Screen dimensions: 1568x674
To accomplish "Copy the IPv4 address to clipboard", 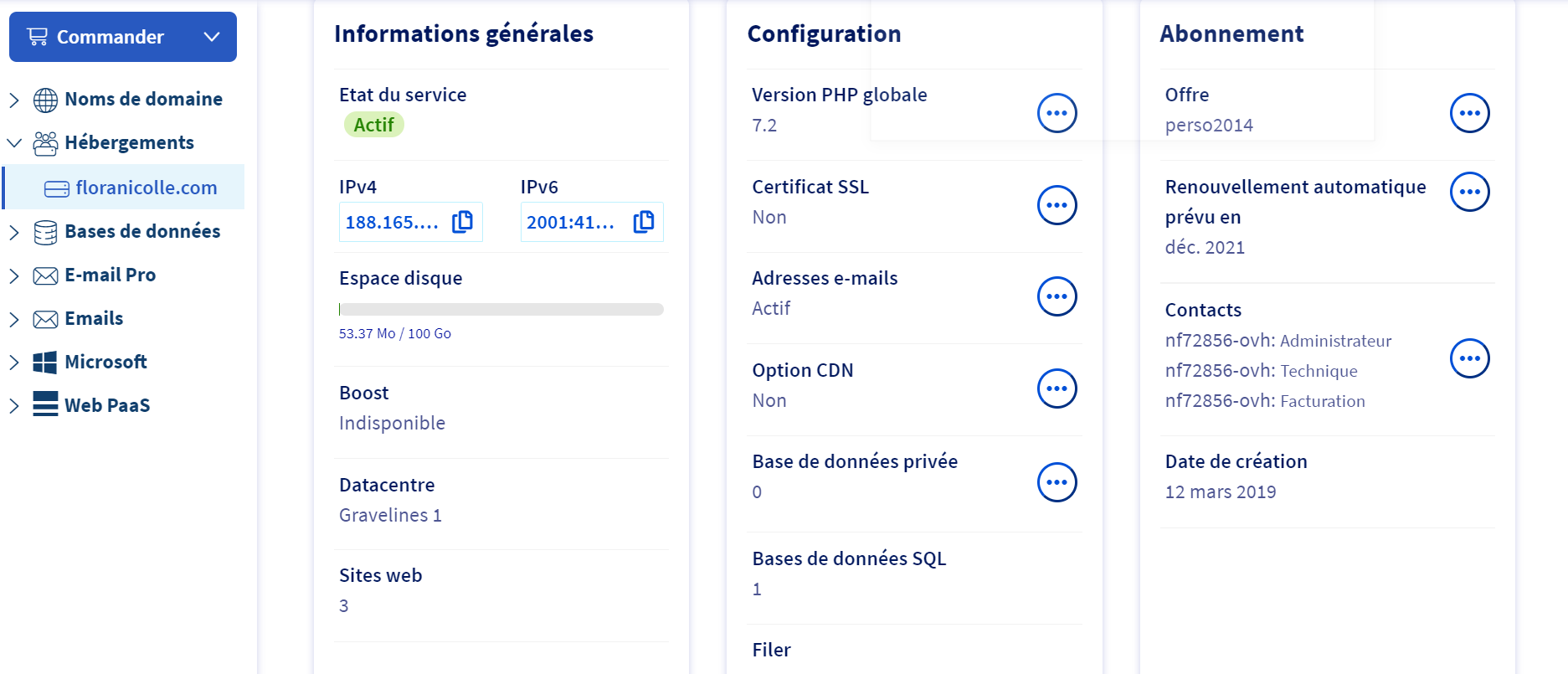I will pos(462,222).
